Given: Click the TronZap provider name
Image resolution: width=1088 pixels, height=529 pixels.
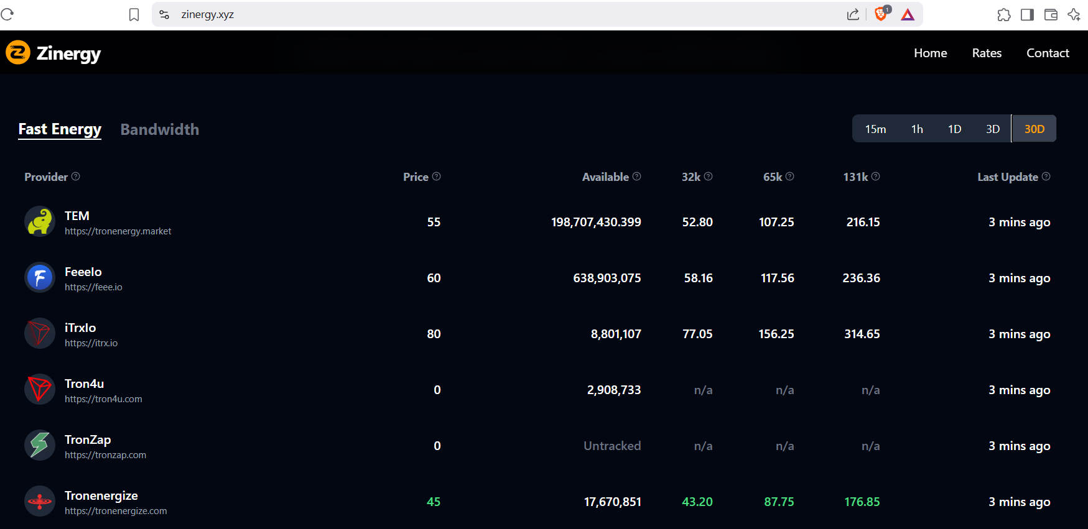Looking at the screenshot, I should point(88,439).
